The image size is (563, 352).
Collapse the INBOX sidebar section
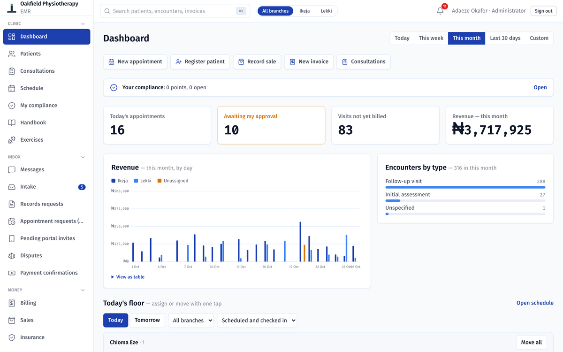coord(83,157)
